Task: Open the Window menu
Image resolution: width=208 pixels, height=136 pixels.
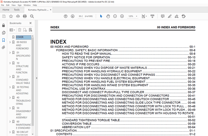Action: tap(27, 5)
